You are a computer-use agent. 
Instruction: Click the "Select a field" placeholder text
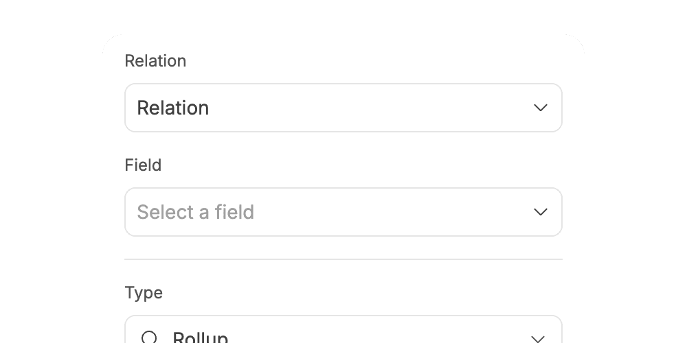click(195, 212)
